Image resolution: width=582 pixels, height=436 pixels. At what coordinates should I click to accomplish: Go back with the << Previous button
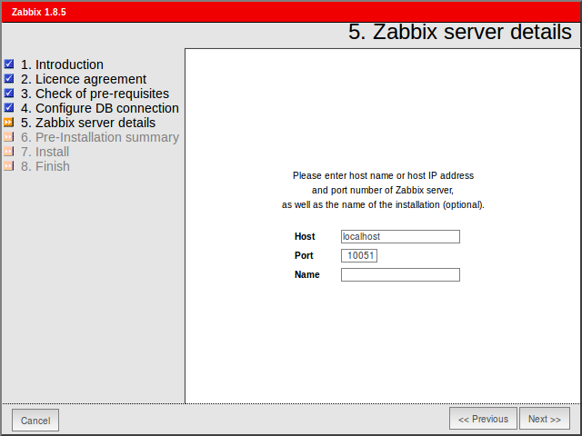[483, 419]
